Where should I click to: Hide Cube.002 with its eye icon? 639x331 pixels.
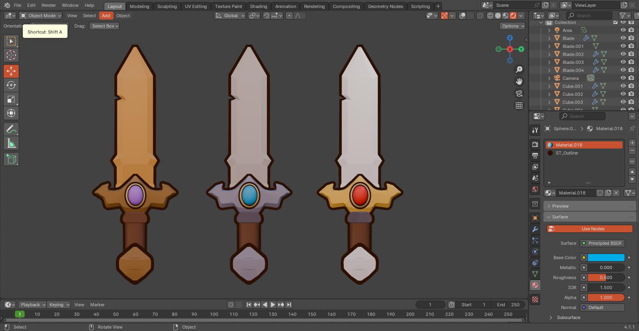(623, 94)
